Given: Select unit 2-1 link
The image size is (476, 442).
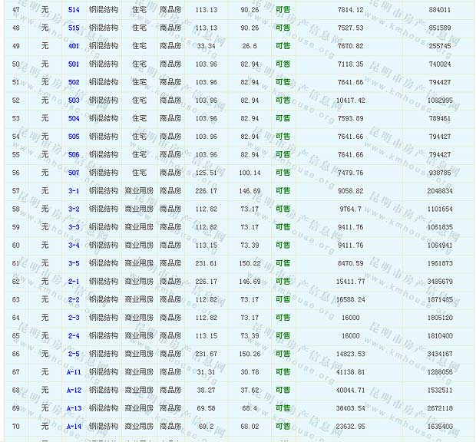Looking at the screenshot, I should tap(74, 282).
